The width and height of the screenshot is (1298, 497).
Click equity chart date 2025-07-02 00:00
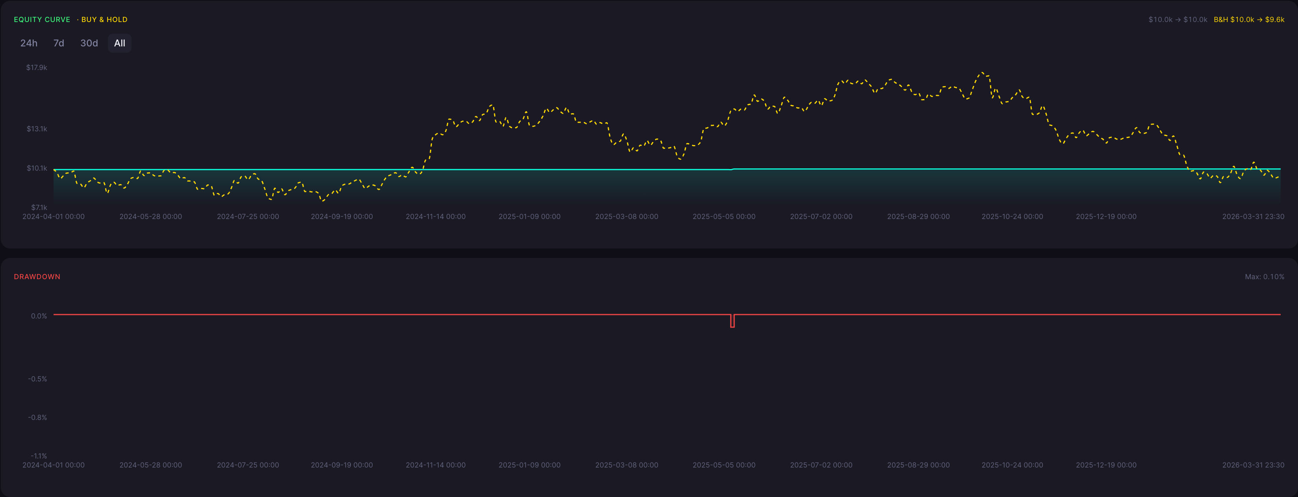821,217
